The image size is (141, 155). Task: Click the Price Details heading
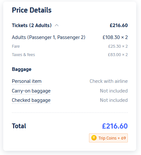tap(32, 10)
